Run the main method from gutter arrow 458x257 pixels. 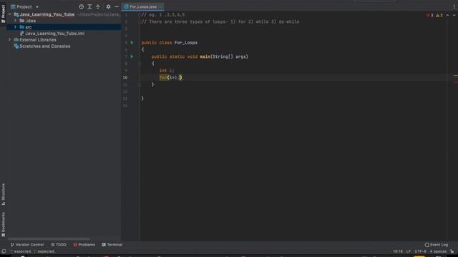click(x=132, y=56)
